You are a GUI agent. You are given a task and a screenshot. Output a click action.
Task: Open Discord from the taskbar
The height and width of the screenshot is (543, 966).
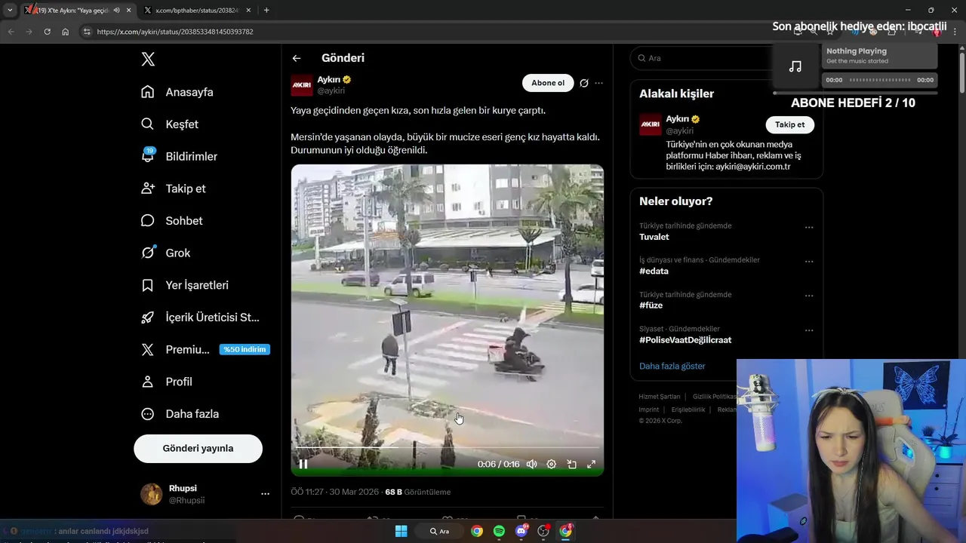[x=521, y=531]
